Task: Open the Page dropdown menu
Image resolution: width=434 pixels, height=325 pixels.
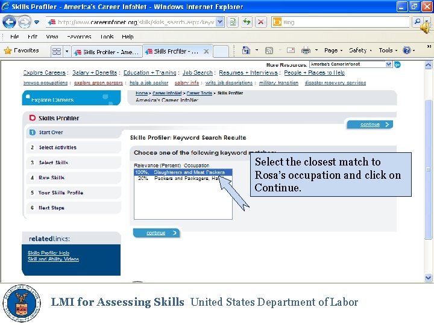Action: [x=333, y=51]
